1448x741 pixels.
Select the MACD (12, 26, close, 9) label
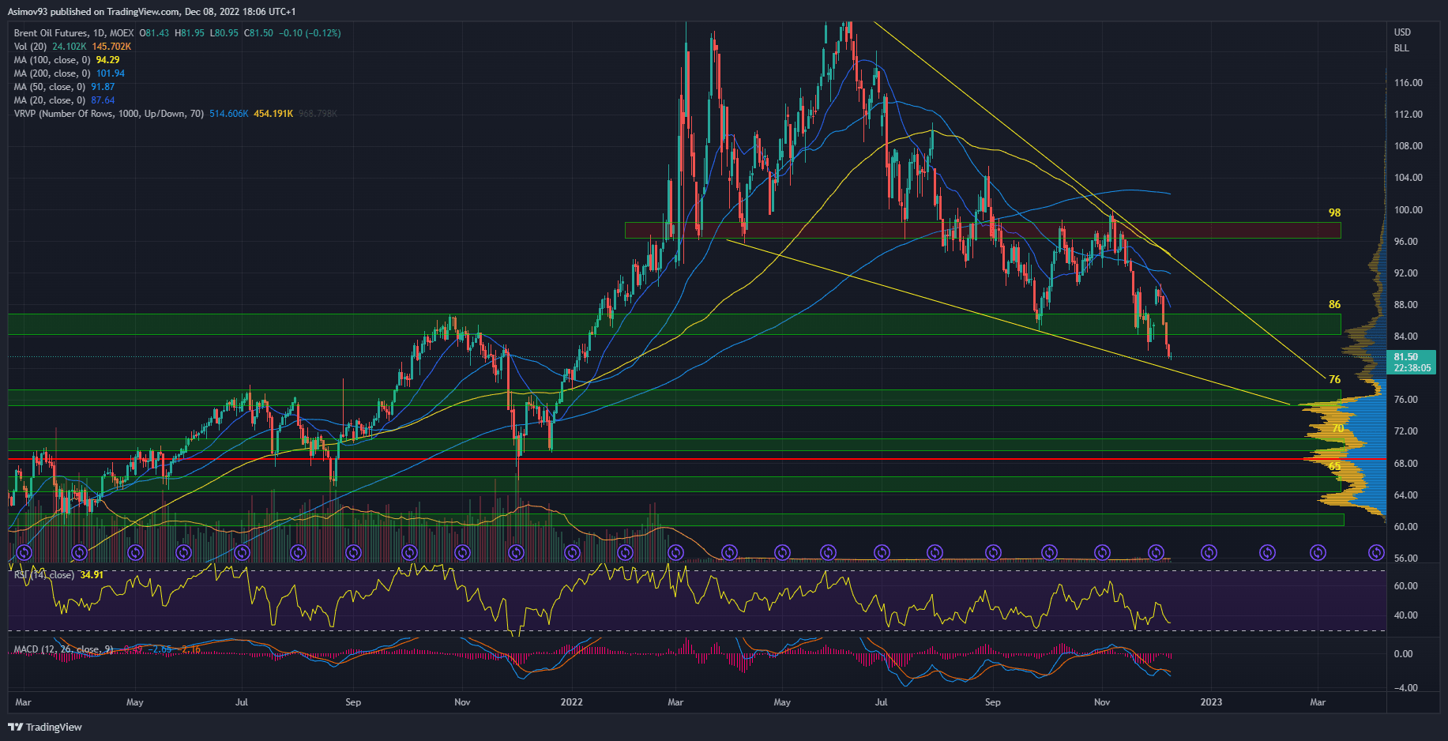click(63, 649)
